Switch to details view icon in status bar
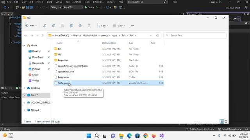 click(222, 121)
